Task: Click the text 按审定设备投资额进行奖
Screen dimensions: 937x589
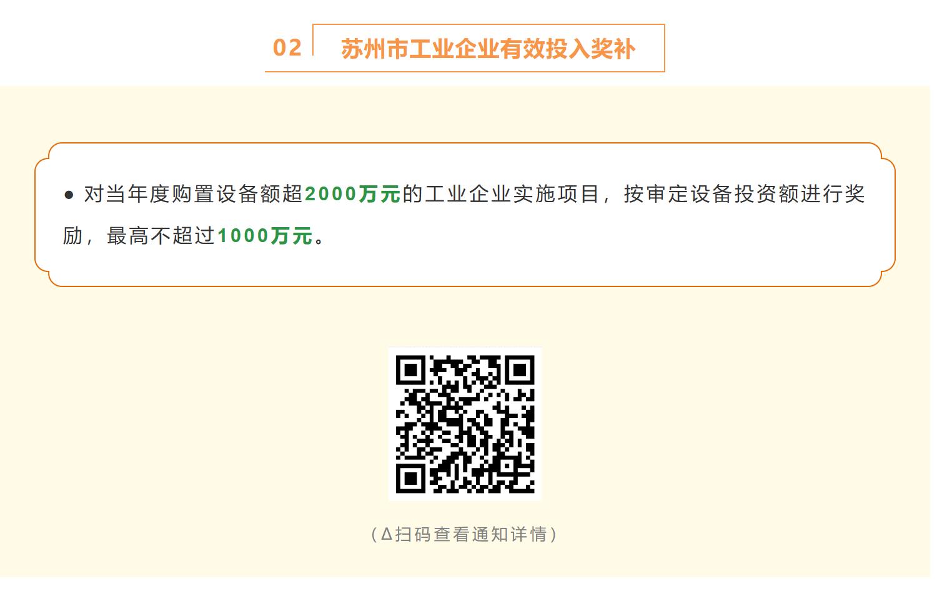Action: [745, 194]
